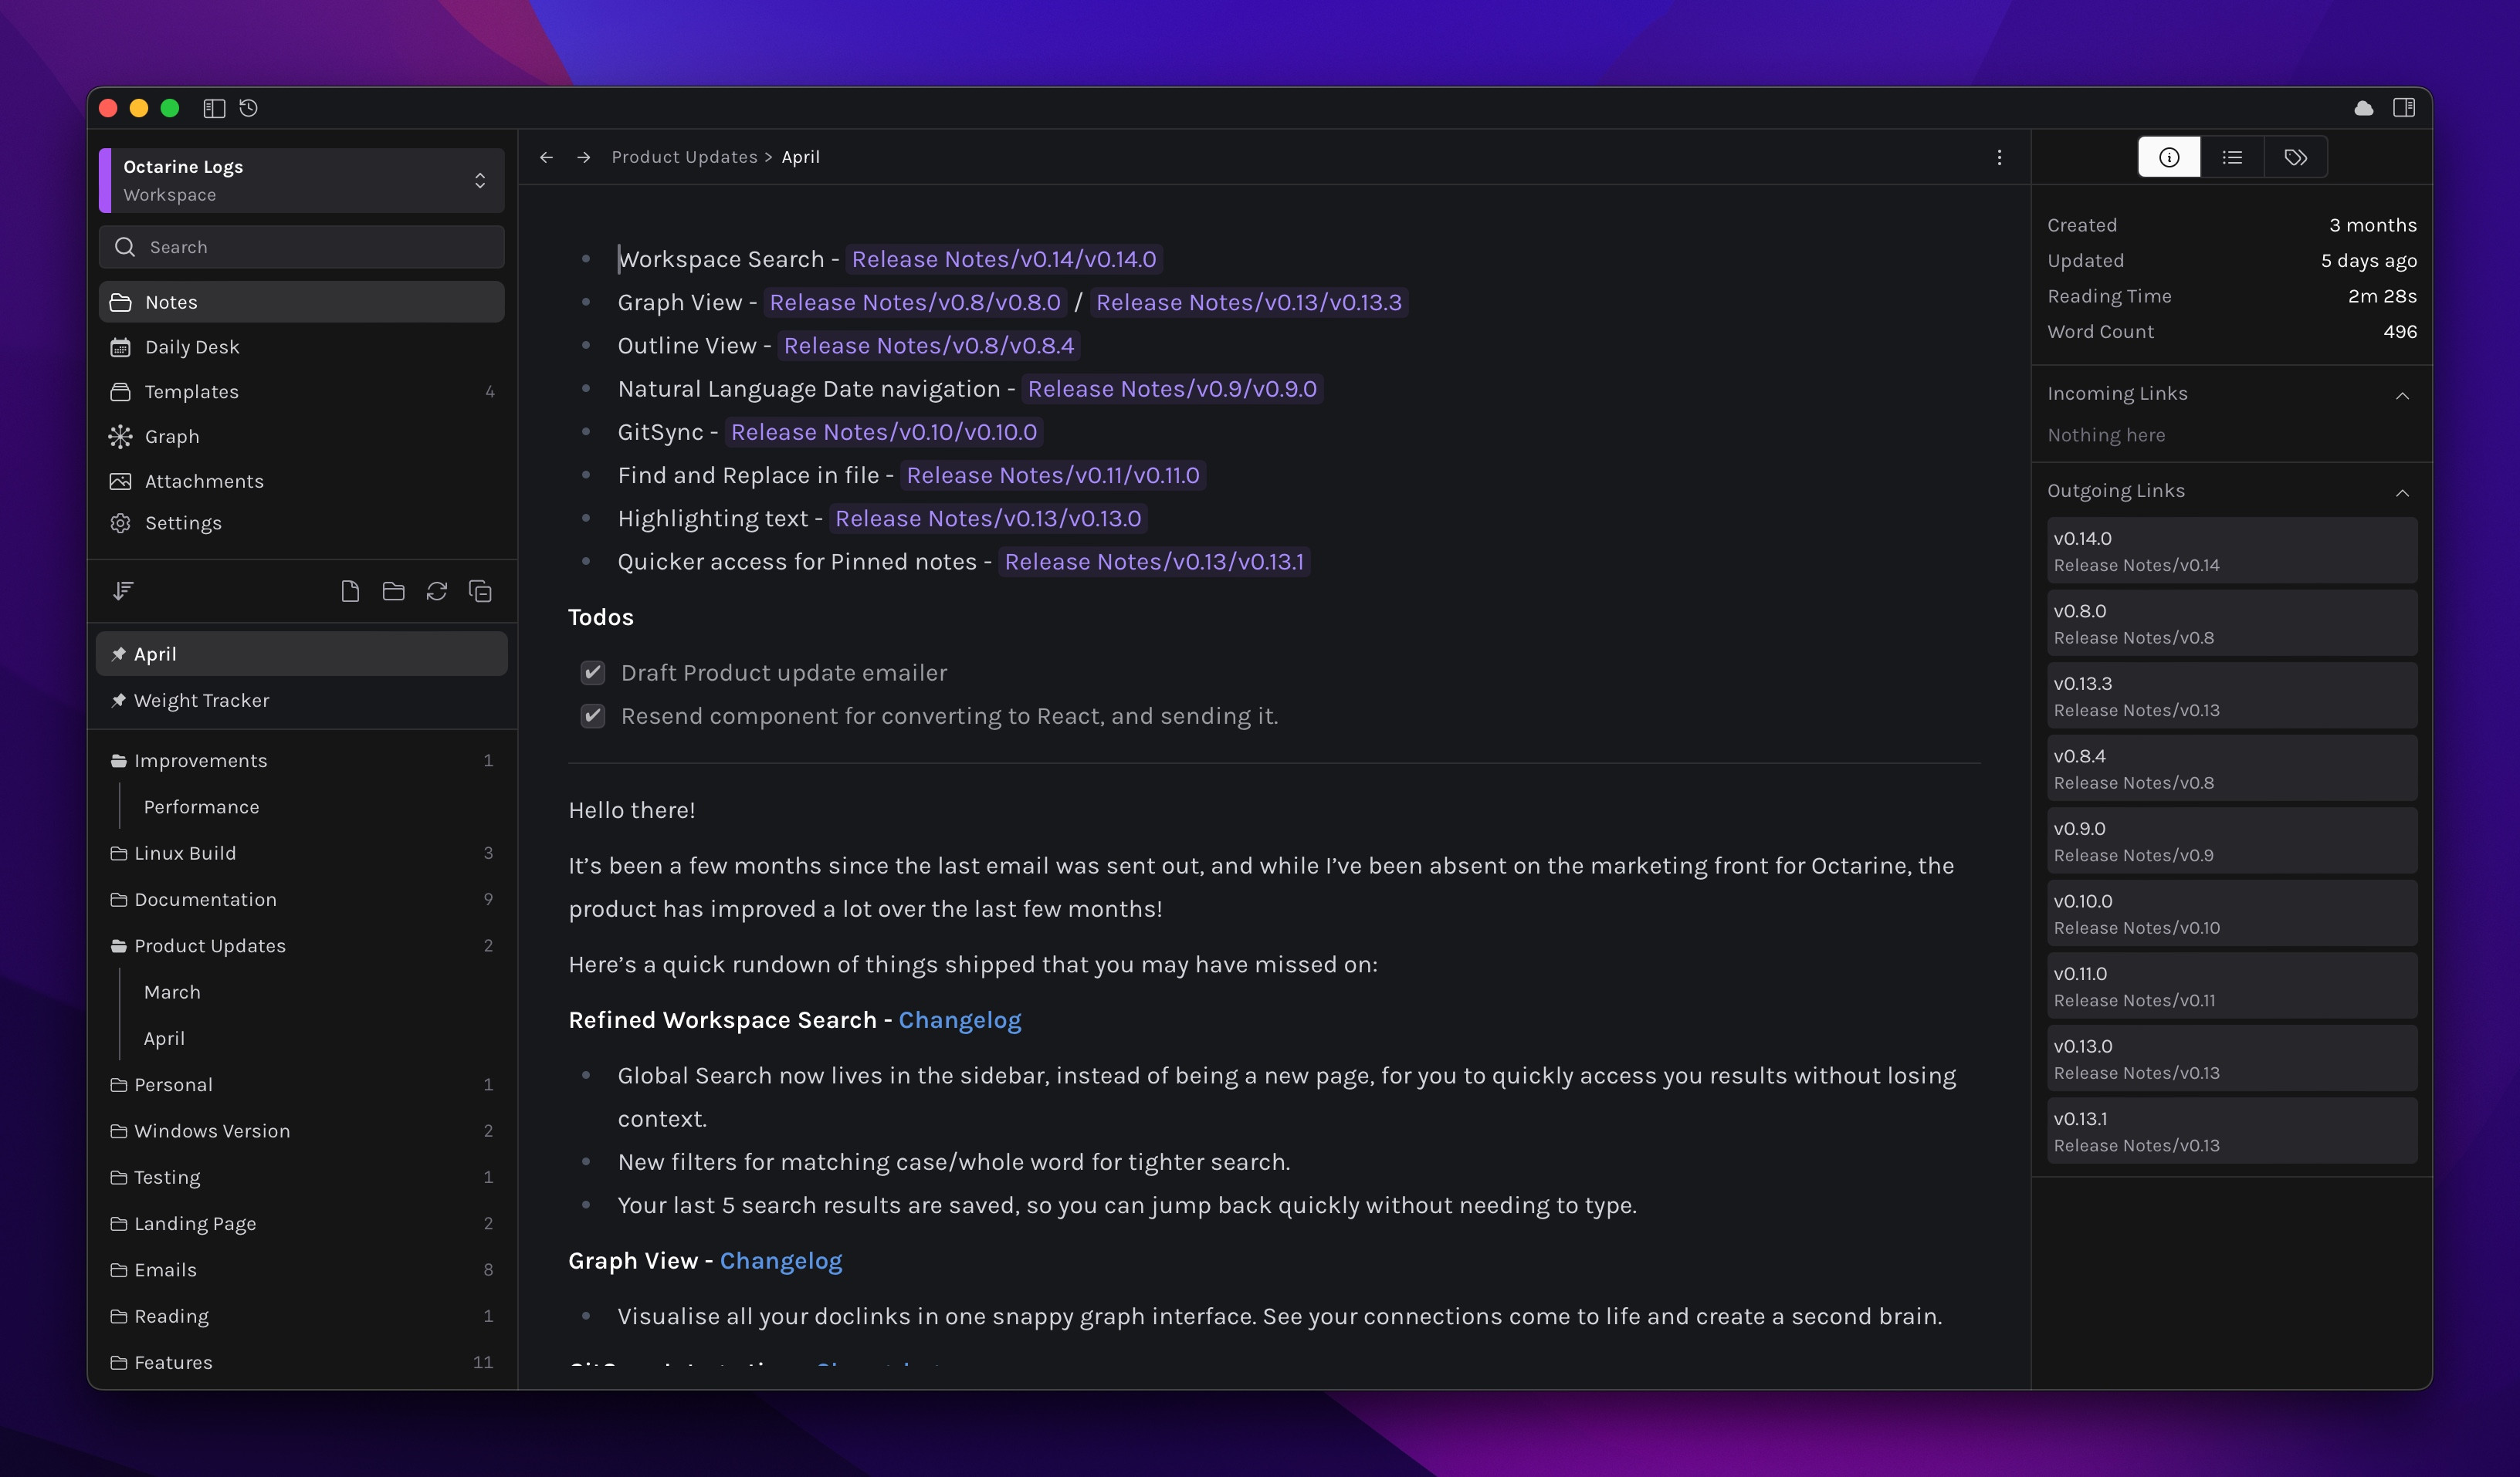Expand the Documentation folder
This screenshot has width=2520, height=1477.
[205, 899]
